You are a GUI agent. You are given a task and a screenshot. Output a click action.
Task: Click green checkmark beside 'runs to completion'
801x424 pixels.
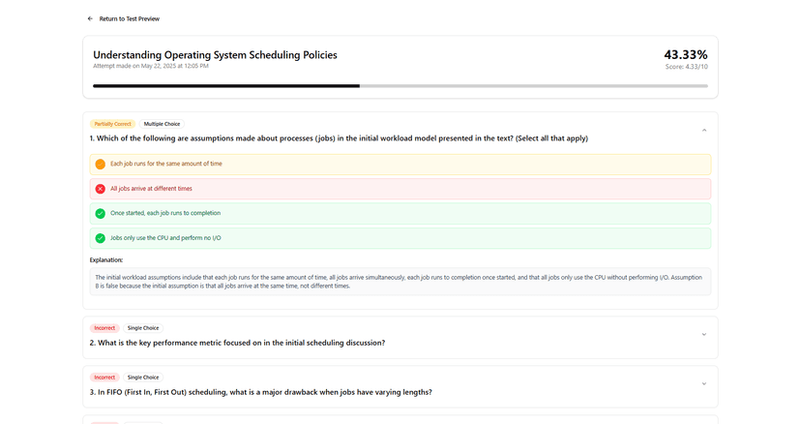(101, 213)
